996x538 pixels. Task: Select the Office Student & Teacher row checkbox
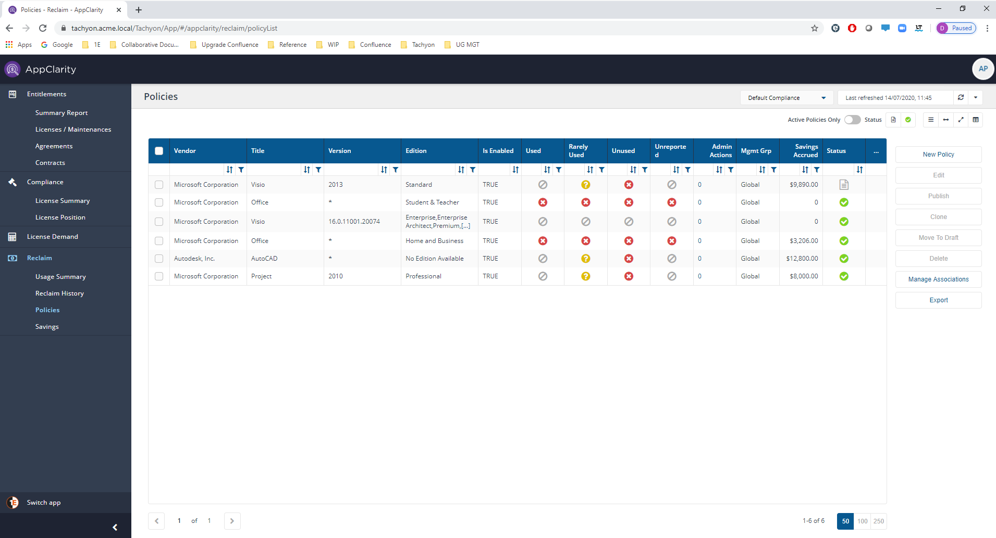coord(159,202)
